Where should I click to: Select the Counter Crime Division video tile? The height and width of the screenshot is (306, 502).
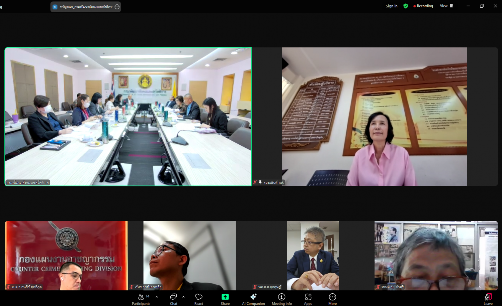pyautogui.click(x=66, y=256)
